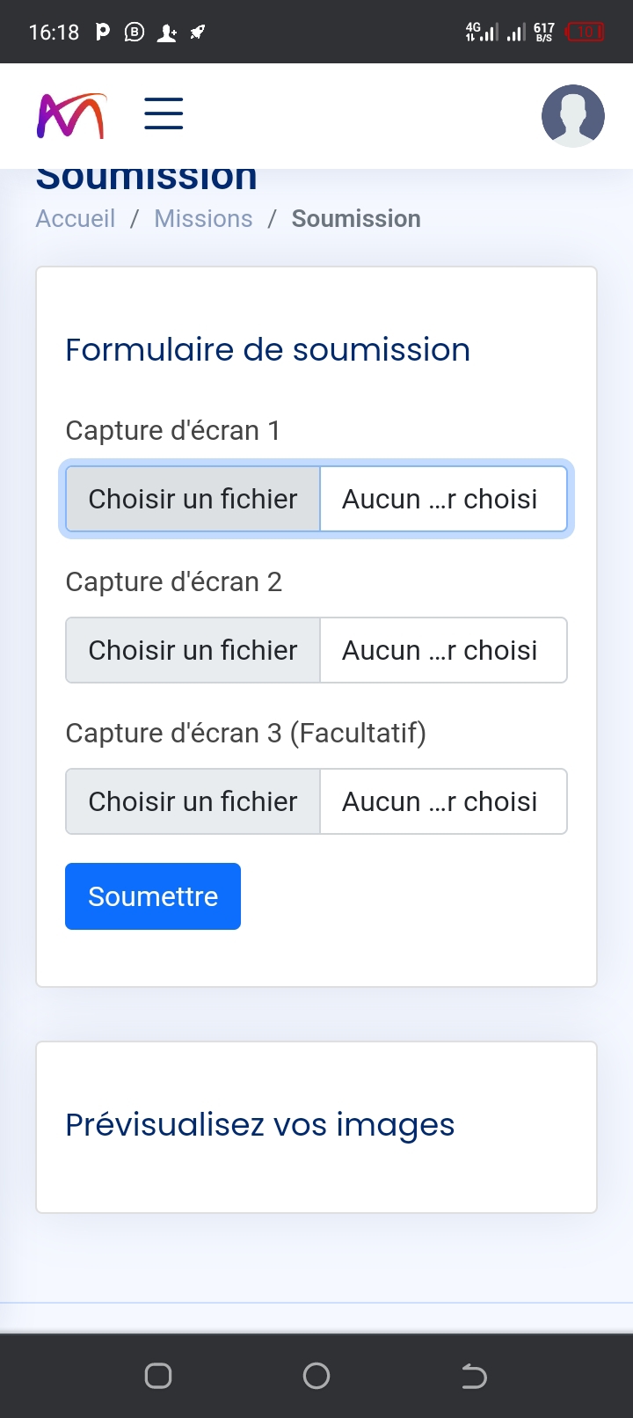The height and width of the screenshot is (1418, 633).
Task: Tap the colorful M site logo
Action: [x=71, y=115]
